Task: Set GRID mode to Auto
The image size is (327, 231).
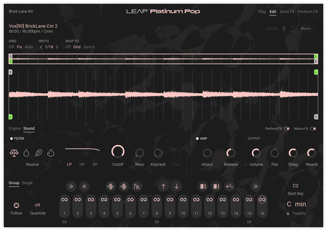Action: click(x=29, y=47)
